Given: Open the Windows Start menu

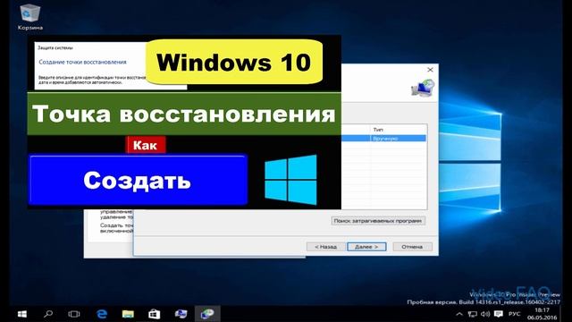Looking at the screenshot, I should (22, 314).
